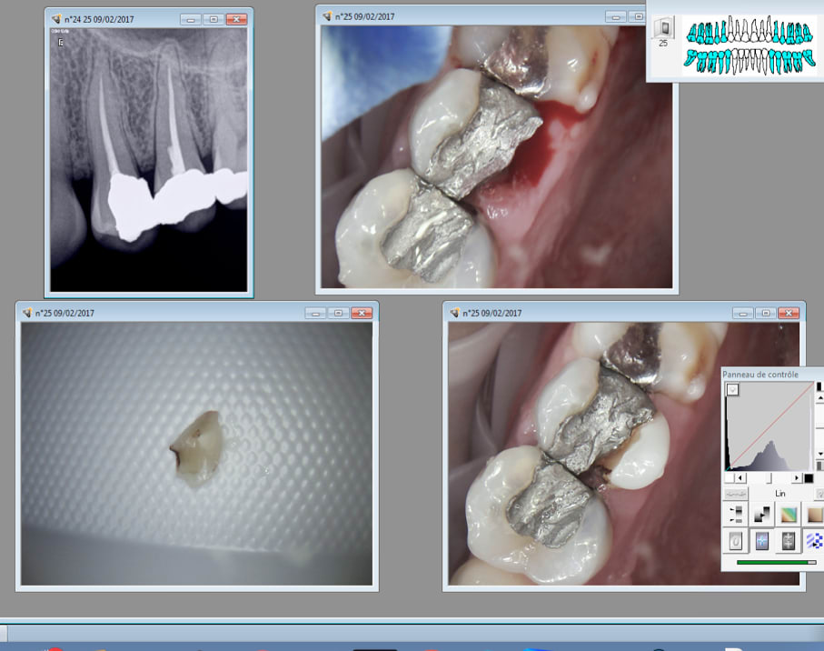The image size is (824, 651).
Task: Select the white point swatch below histogram
Action: coord(730,478)
